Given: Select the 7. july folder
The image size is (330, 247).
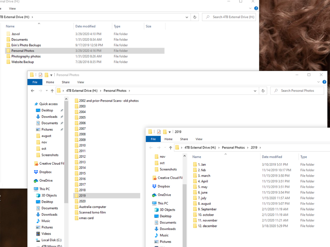Looking at the screenshot, I should click(x=202, y=198).
